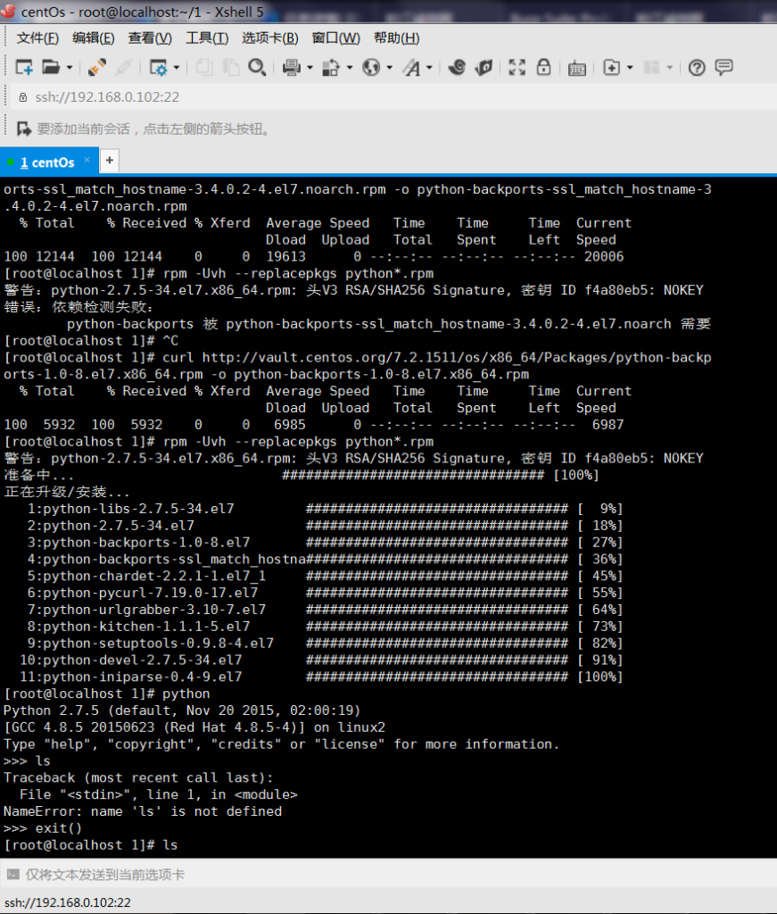
Task: Click the New session icon
Action: [24, 68]
